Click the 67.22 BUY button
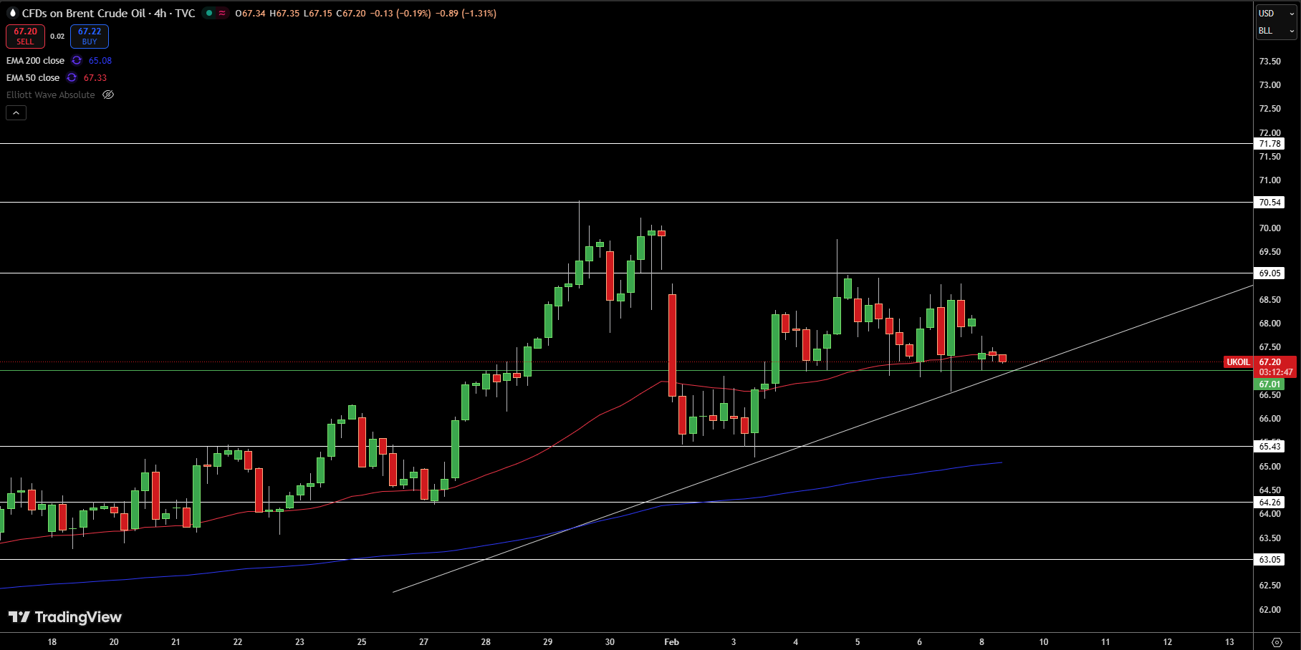 pos(90,36)
